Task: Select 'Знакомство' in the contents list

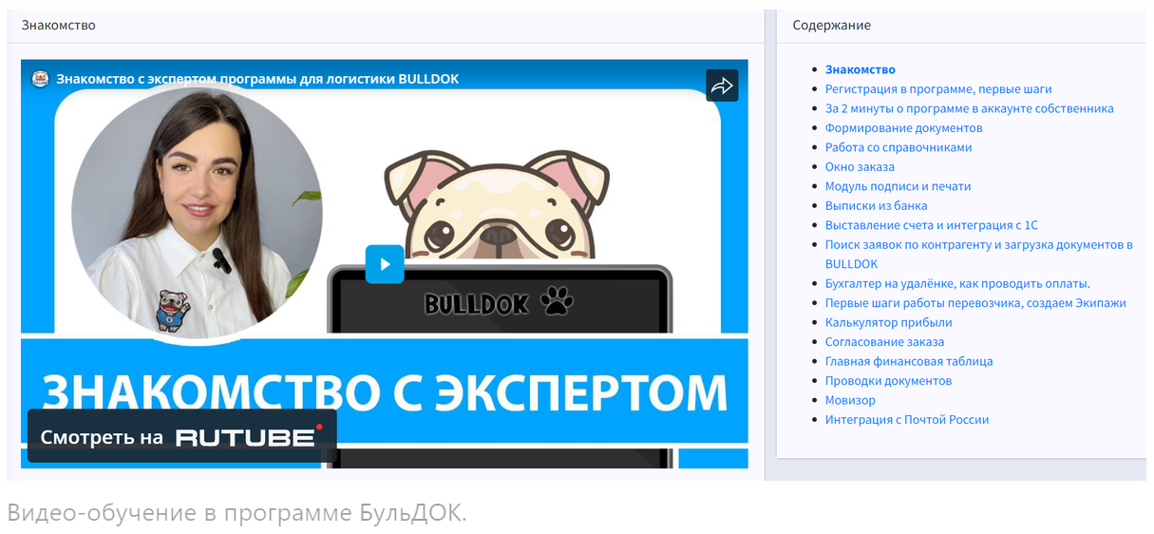Action: click(860, 69)
